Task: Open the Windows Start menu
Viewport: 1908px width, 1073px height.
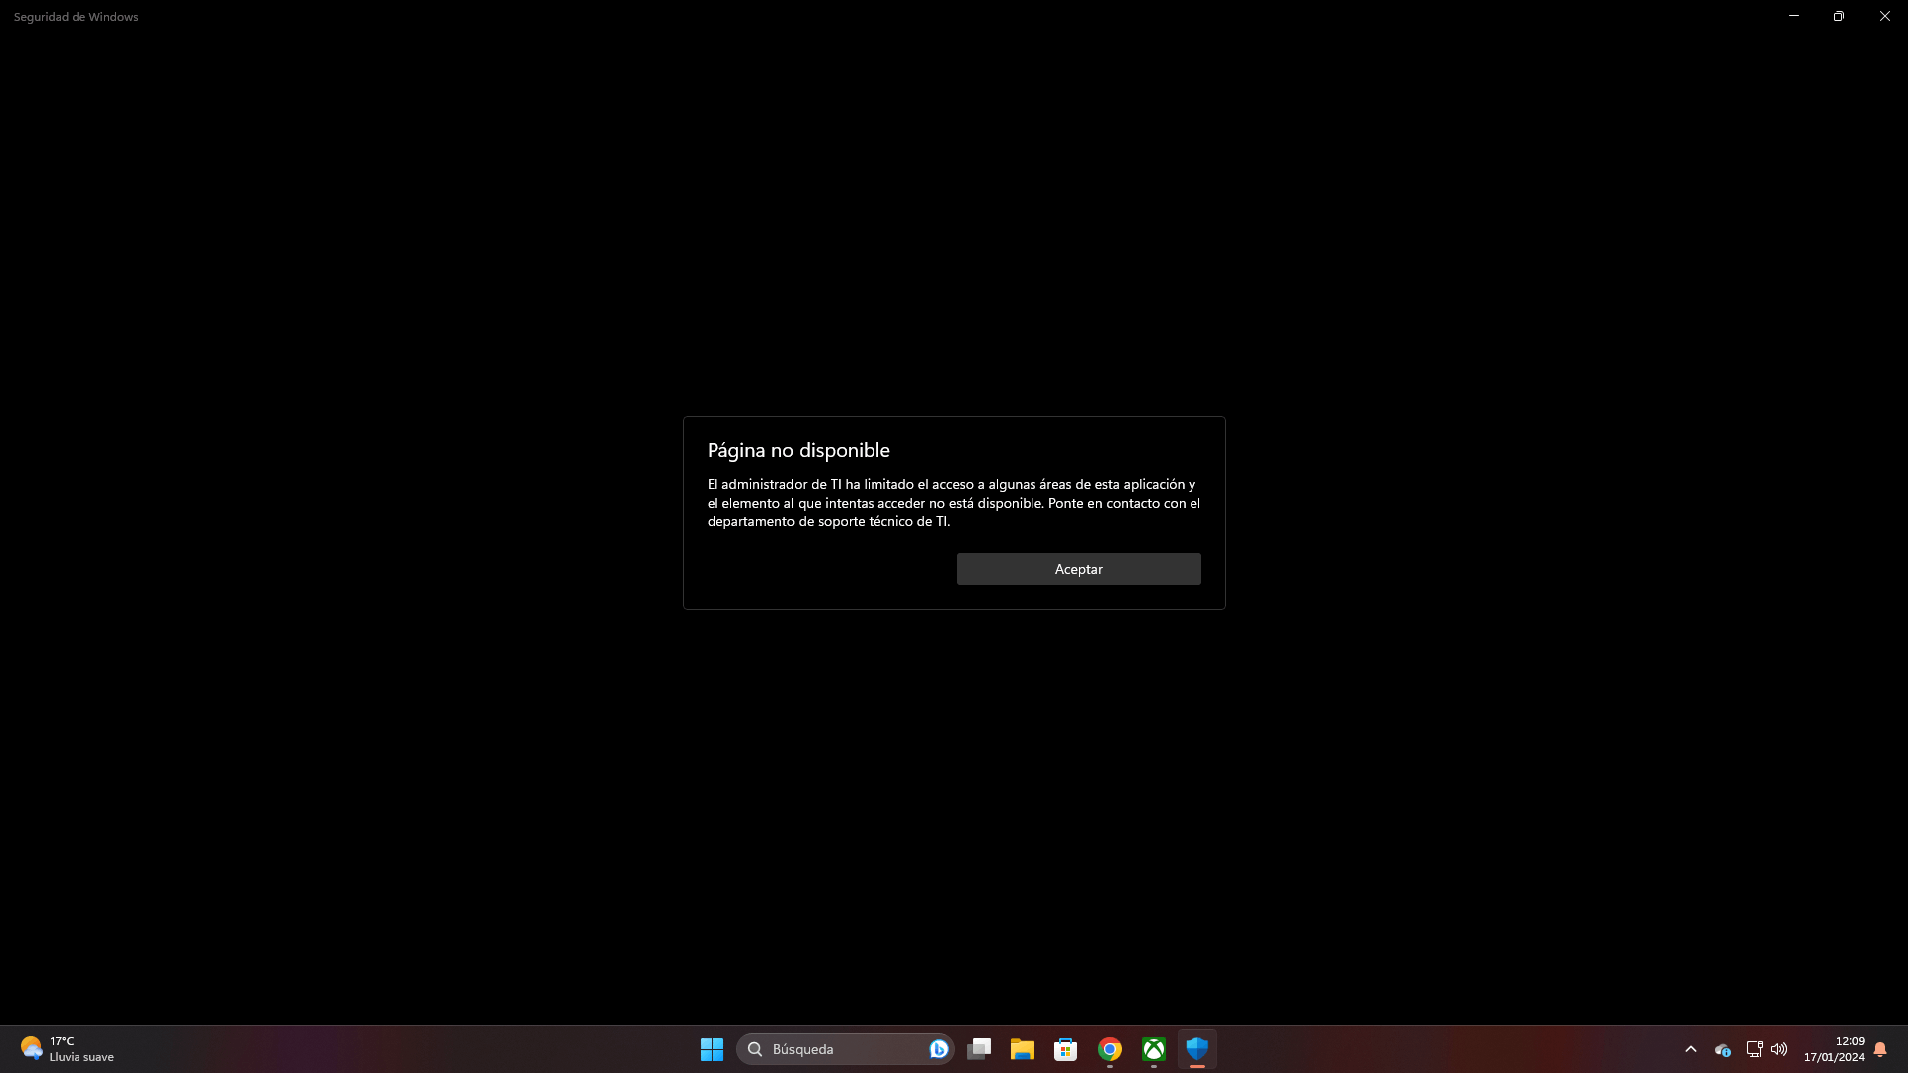Action: [x=712, y=1049]
